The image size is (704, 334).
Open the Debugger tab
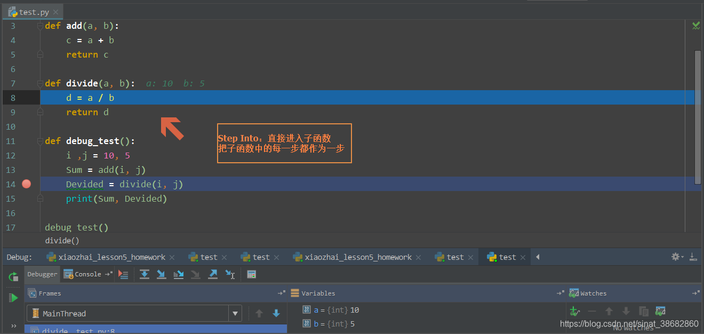[42, 274]
